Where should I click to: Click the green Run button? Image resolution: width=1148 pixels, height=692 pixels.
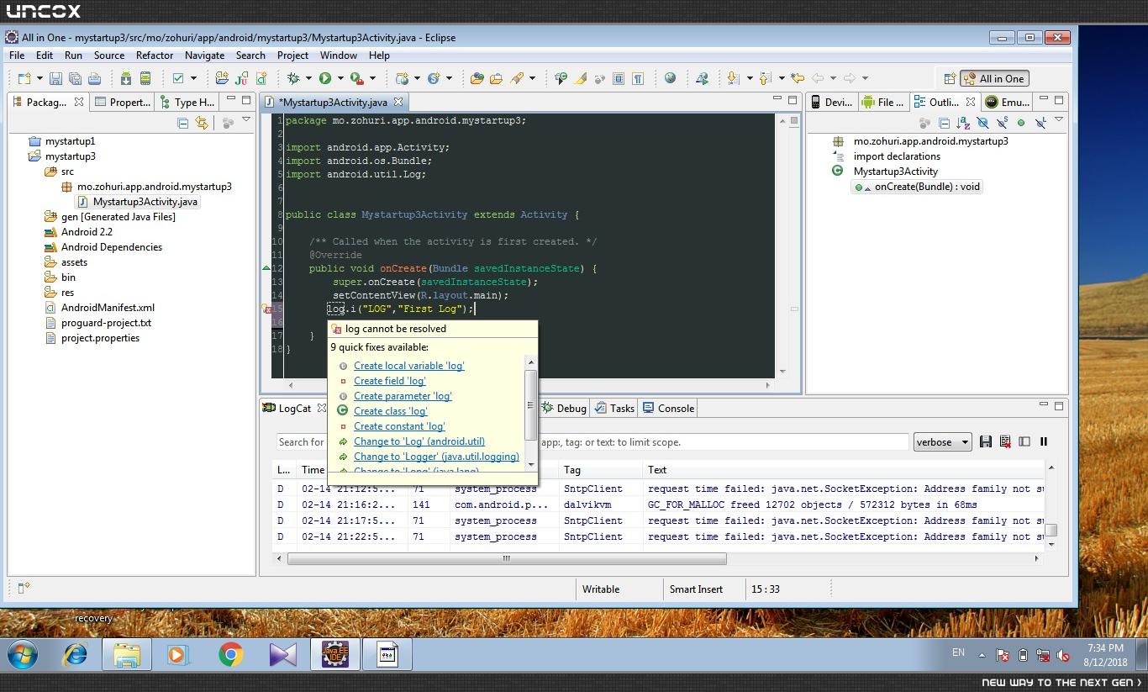click(x=324, y=78)
